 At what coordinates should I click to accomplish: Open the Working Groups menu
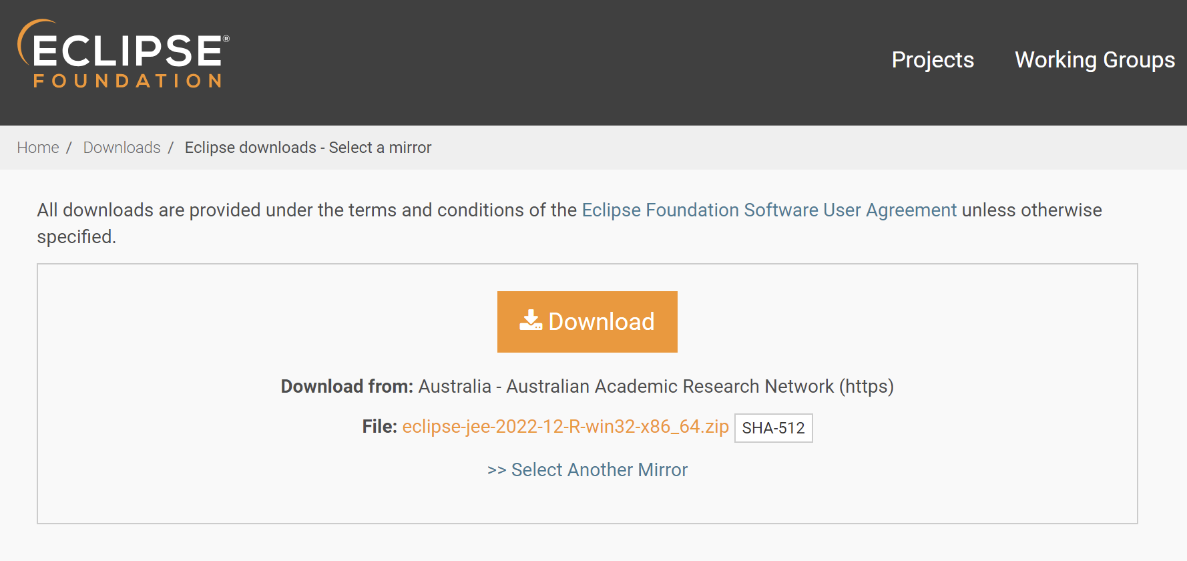[1095, 60]
